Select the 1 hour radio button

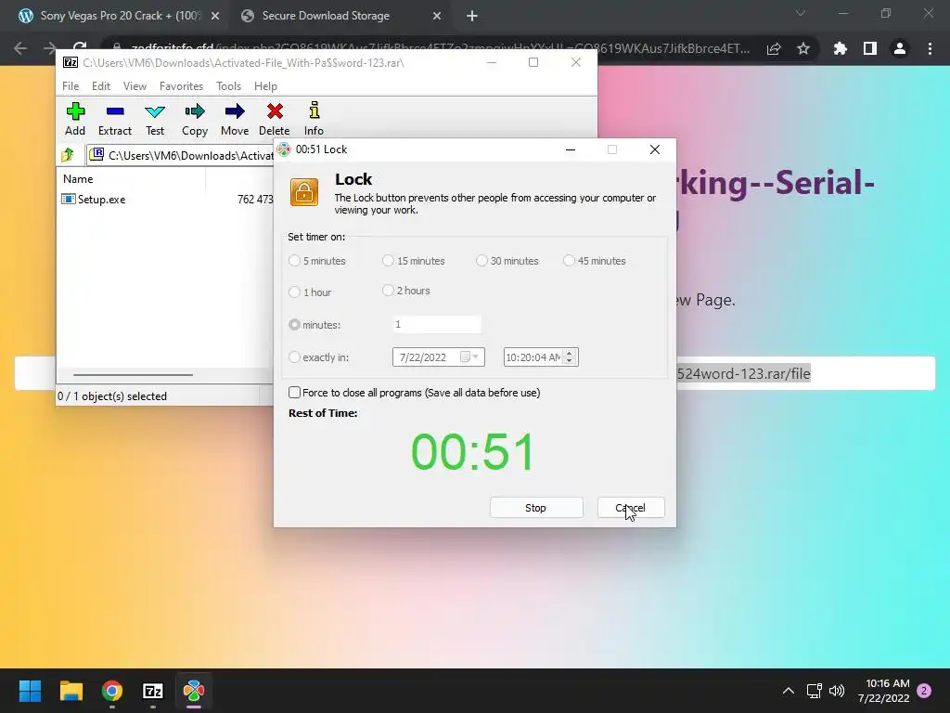(294, 292)
